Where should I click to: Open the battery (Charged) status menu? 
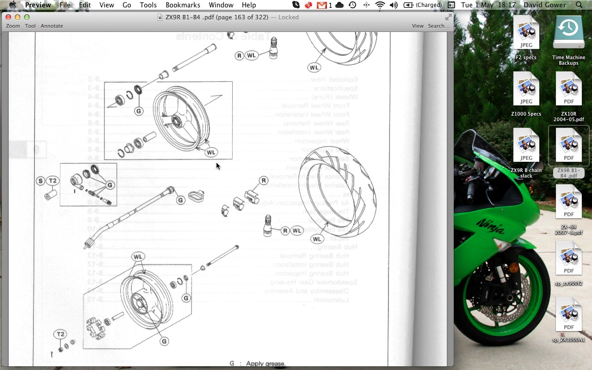click(x=419, y=5)
